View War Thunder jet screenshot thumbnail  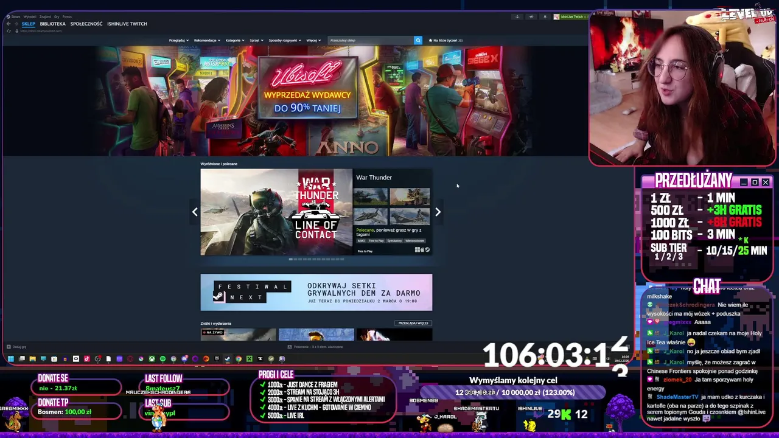pos(371,217)
